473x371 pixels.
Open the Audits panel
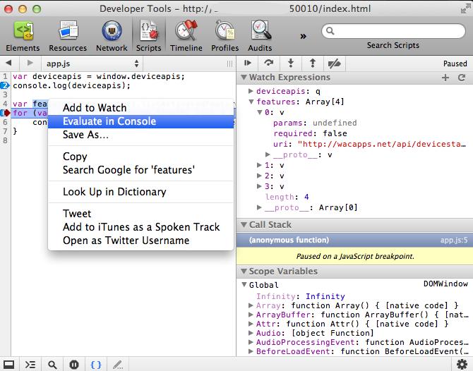coord(260,36)
